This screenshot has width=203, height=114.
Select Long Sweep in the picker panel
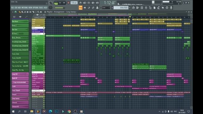(20, 98)
